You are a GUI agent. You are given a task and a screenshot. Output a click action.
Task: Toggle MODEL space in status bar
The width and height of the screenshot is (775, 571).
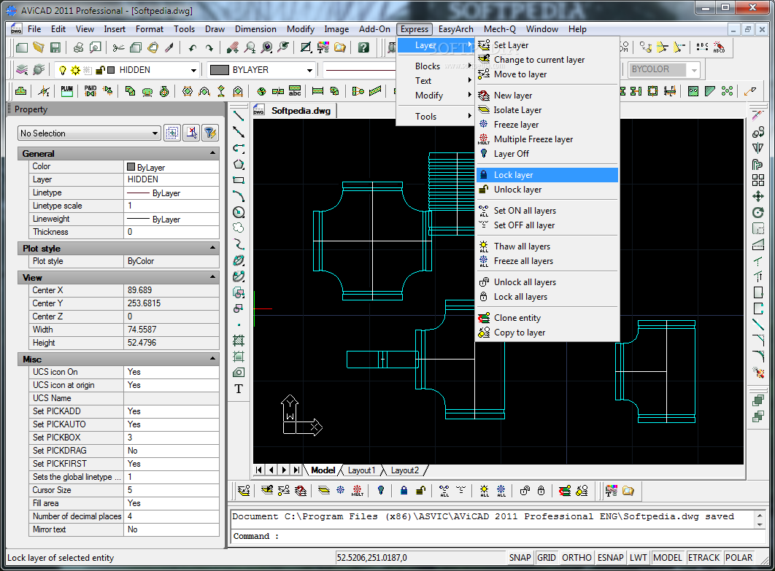(667, 558)
